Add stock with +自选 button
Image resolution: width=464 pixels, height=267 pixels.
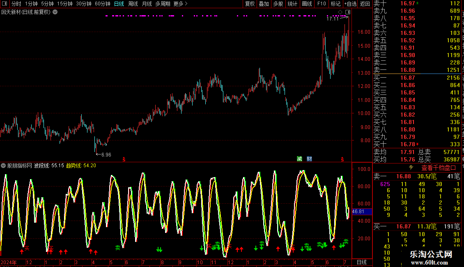[x=351, y=4]
